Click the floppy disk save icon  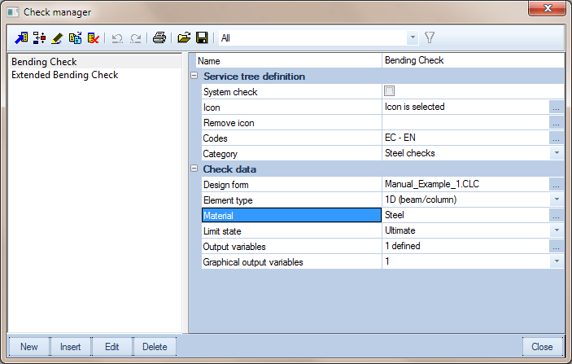202,37
